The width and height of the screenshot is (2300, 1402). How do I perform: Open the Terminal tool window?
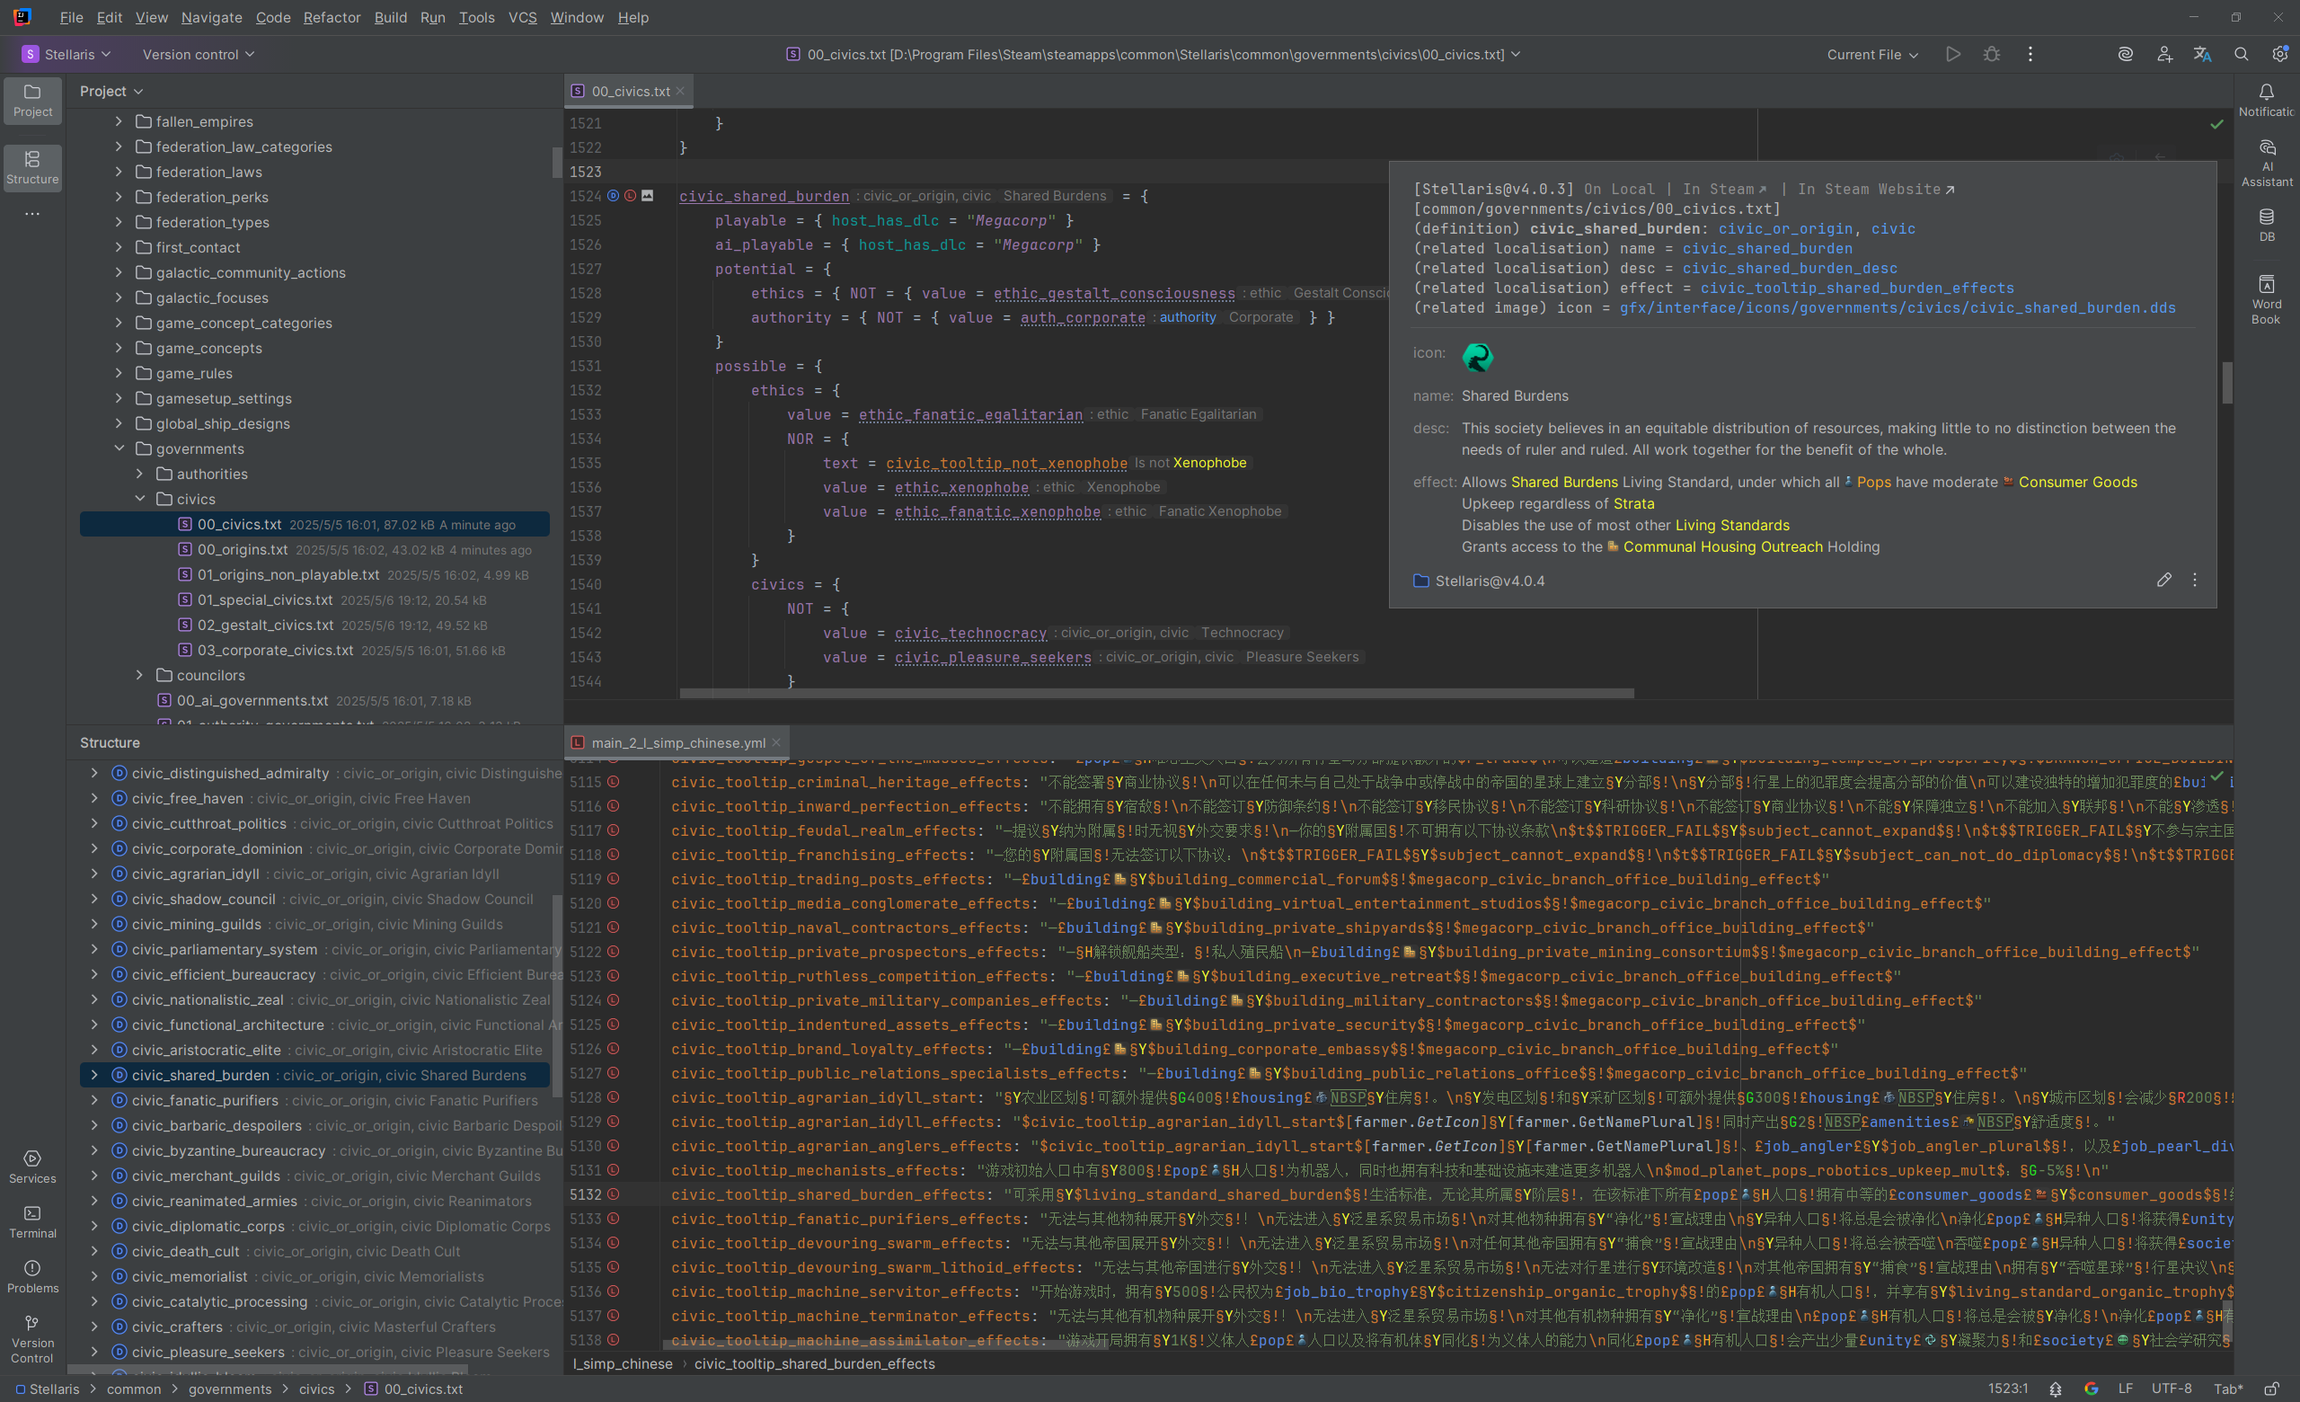pyautogui.click(x=32, y=1222)
